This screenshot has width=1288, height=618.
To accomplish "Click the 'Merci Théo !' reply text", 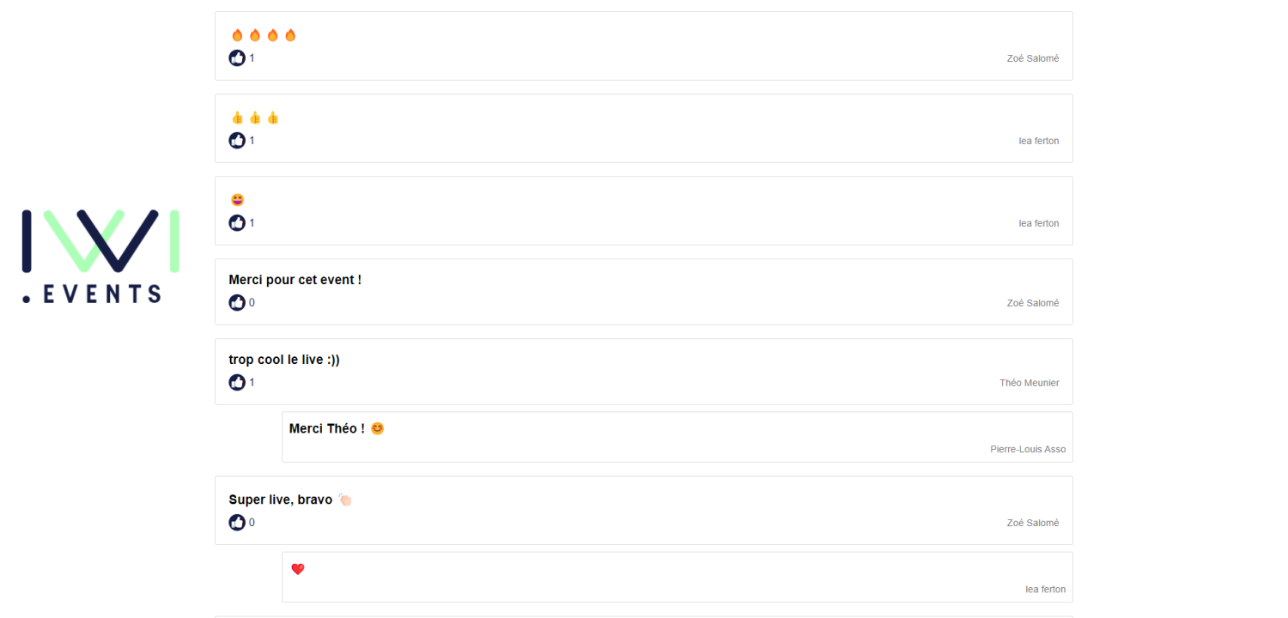I will point(327,428).
